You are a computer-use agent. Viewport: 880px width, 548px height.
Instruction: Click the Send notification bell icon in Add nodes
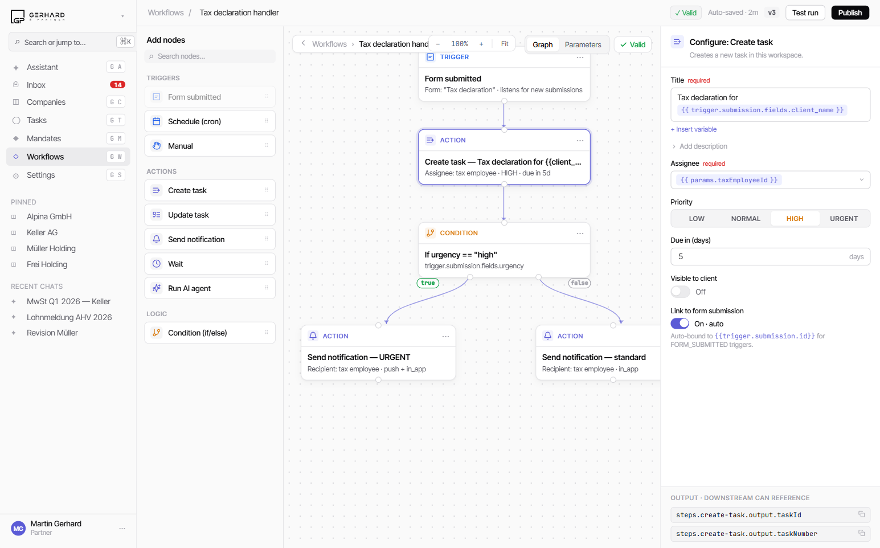pyautogui.click(x=157, y=239)
